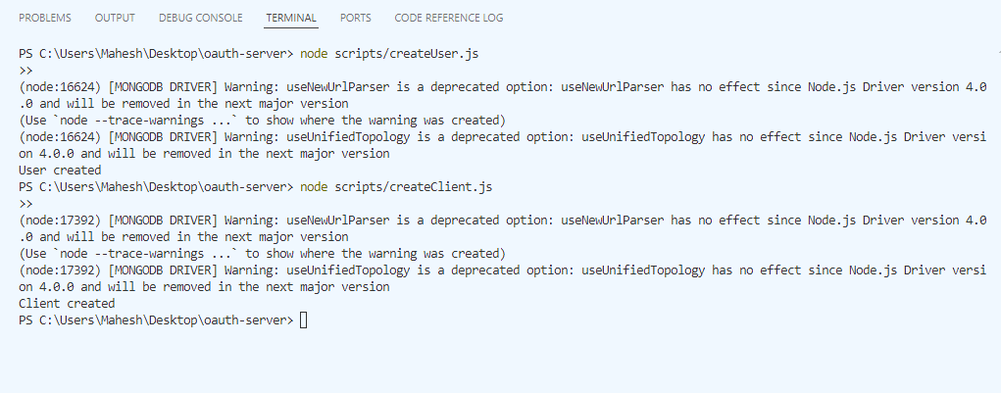Click the "(node:17392)" useUnifiedTopology warning line
Image resolution: width=1001 pixels, height=393 pixels.
pos(392,270)
